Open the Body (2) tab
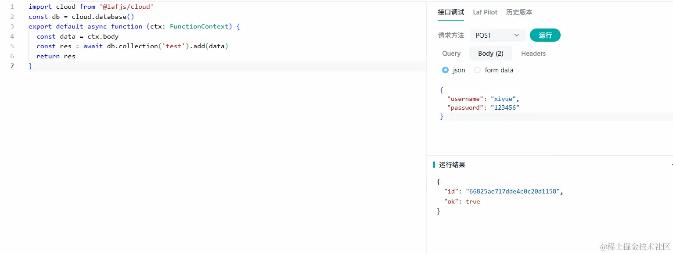 click(490, 53)
